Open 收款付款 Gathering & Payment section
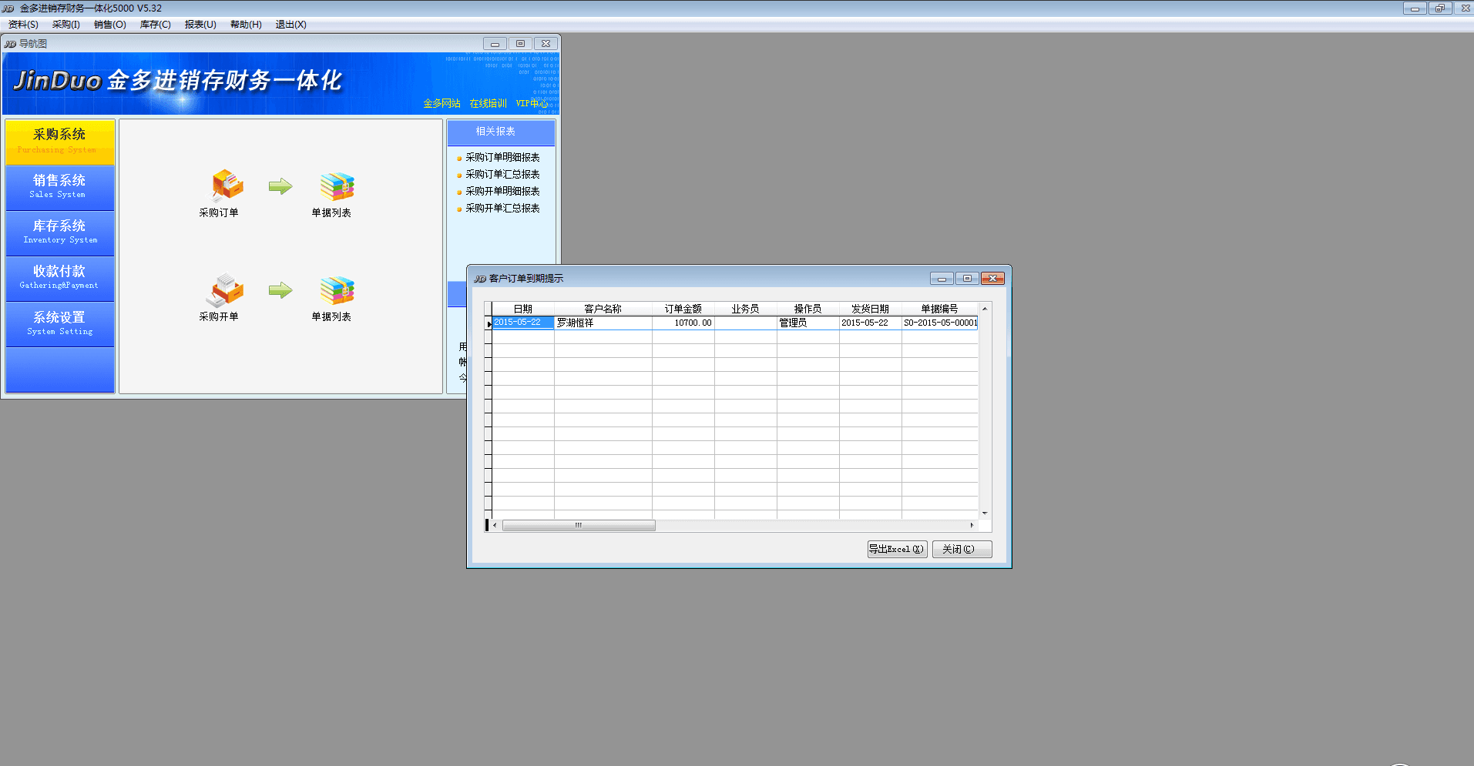 coord(59,278)
